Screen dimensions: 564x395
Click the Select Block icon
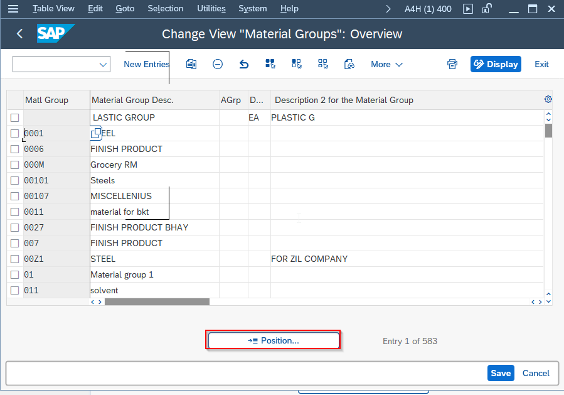point(296,64)
